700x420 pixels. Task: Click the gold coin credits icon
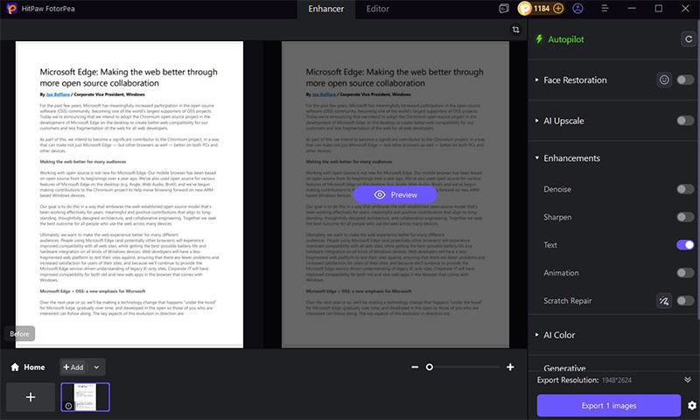click(x=525, y=9)
